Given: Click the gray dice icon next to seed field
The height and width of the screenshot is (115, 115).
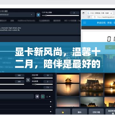Looking at the screenshot, I should pos(37,97).
